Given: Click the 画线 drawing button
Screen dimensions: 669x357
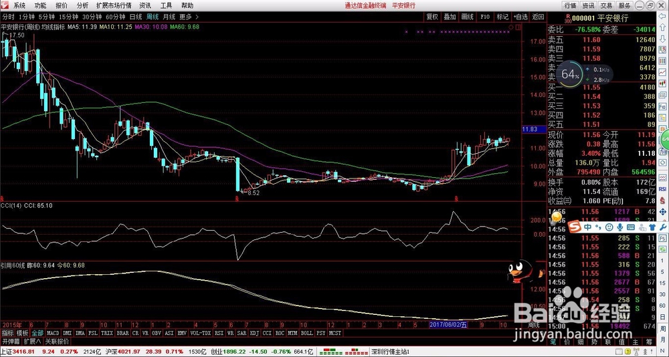Looking at the screenshot, I should 467,17.
